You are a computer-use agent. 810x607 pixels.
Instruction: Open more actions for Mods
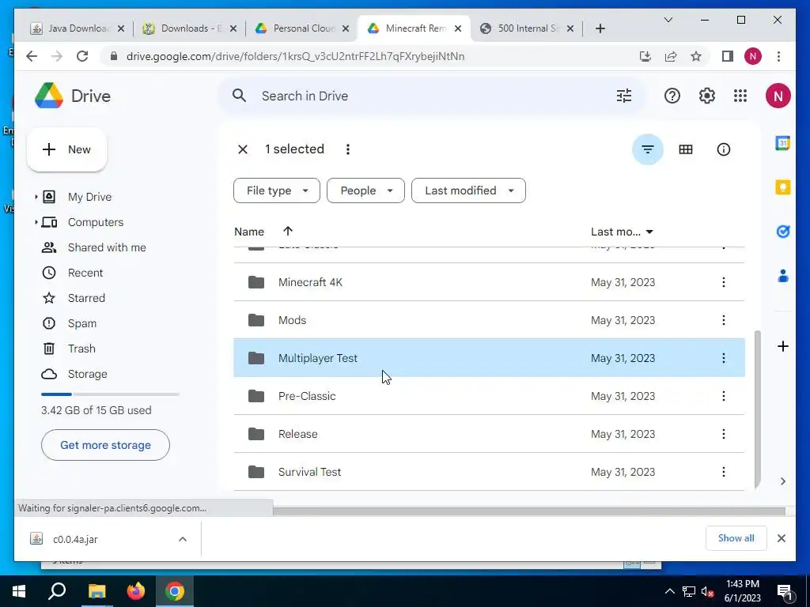click(723, 320)
